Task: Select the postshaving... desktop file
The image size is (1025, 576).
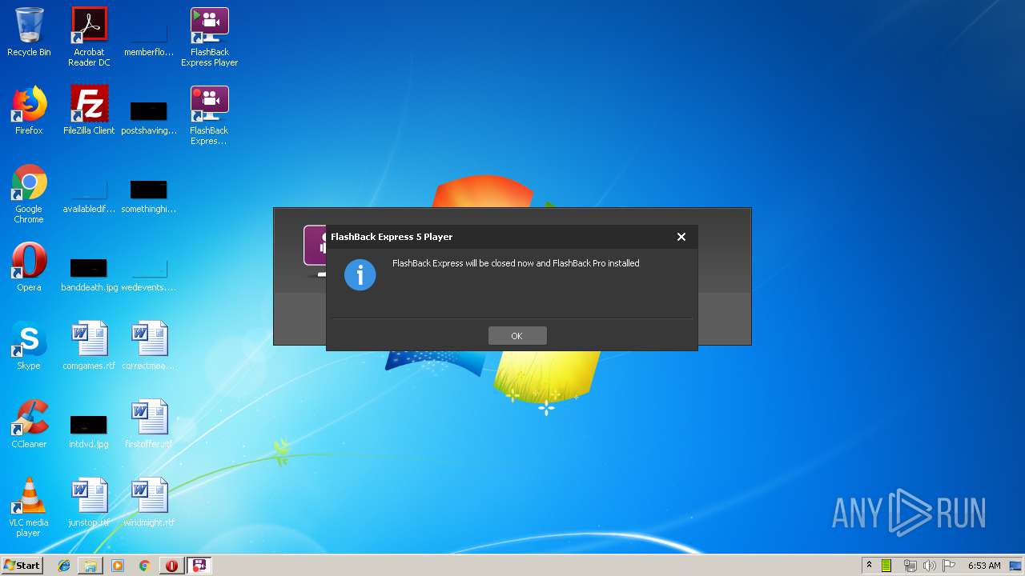Action: tap(149, 116)
